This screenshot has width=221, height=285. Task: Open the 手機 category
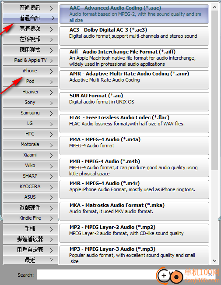31,228
